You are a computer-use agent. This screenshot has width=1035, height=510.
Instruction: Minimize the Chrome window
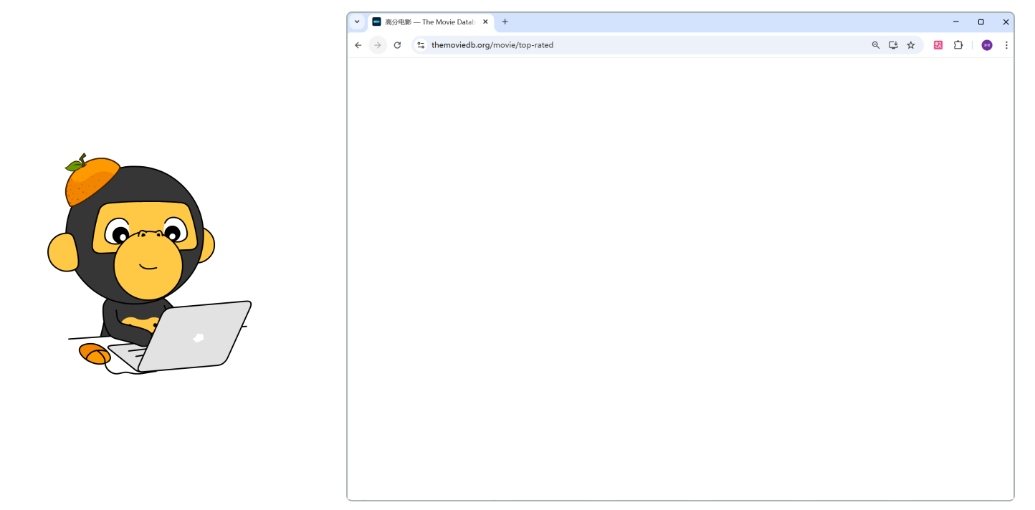[956, 22]
